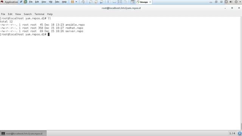242x136 pixels.
Task: Click the 13:23 timestamp of ansible.repo
Action: click(60, 25)
